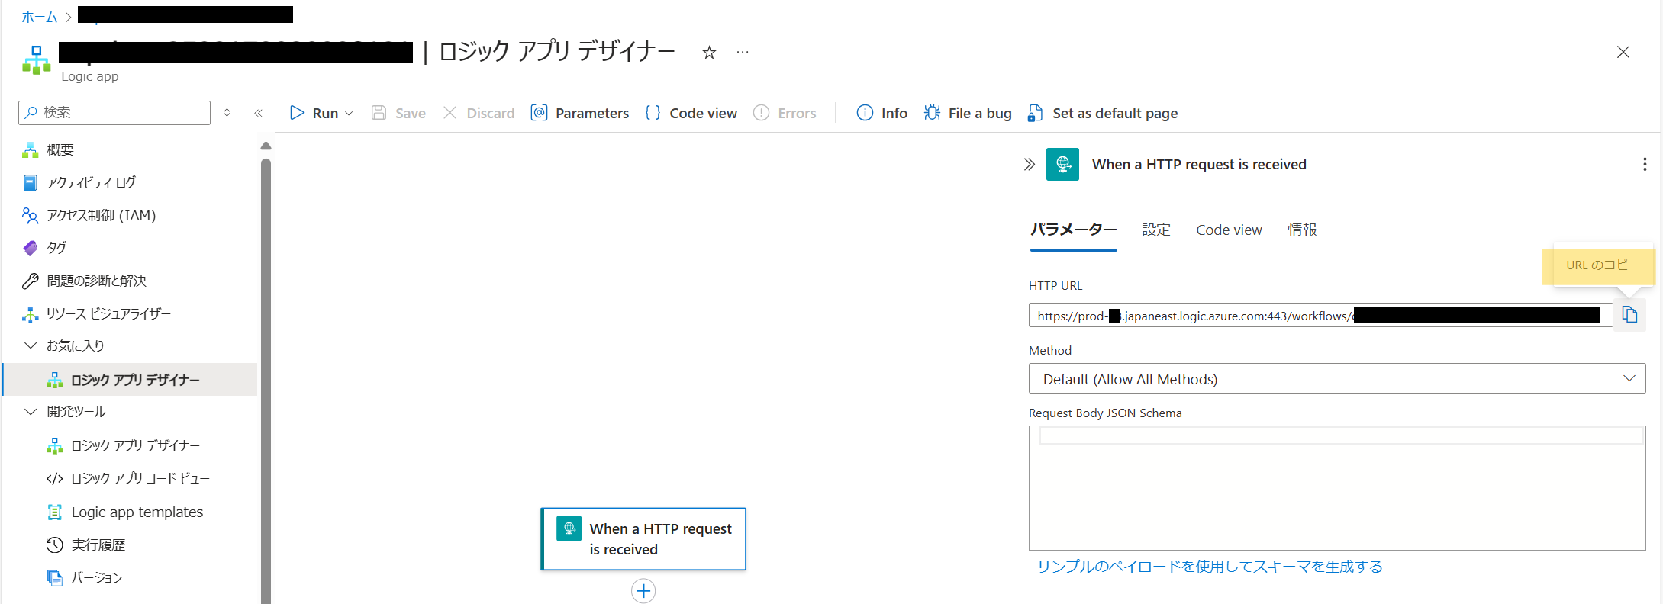Open ロジック アプリ コード ビュー
The height and width of the screenshot is (604, 1663).
130,479
